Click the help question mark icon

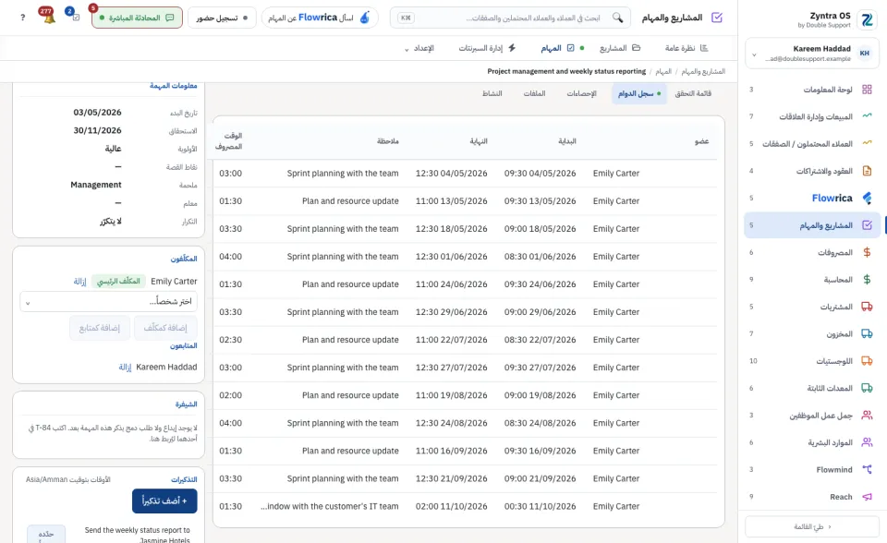pyautogui.click(x=22, y=18)
